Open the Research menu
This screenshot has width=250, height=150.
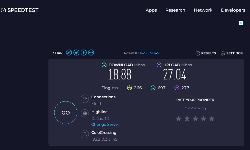pos(175,10)
